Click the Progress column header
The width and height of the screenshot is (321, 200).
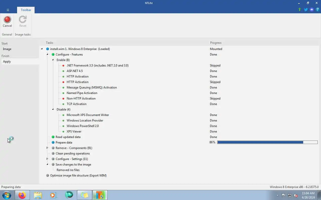(x=216, y=43)
